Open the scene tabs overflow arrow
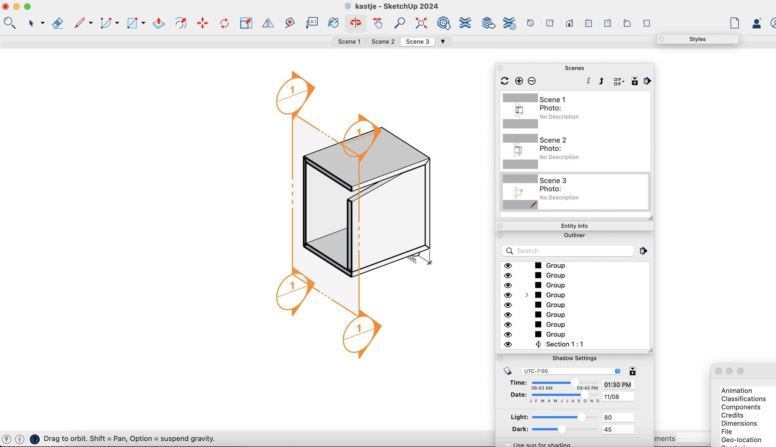Screen dimensions: 776x447 (x=443, y=42)
